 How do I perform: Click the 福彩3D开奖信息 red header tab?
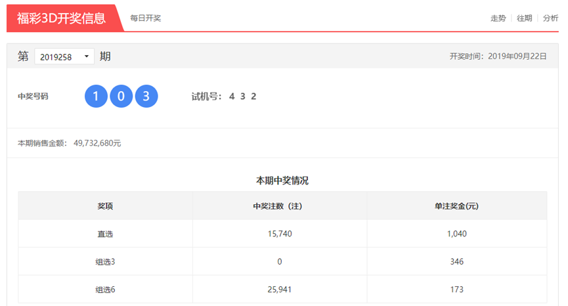pyautogui.click(x=62, y=18)
